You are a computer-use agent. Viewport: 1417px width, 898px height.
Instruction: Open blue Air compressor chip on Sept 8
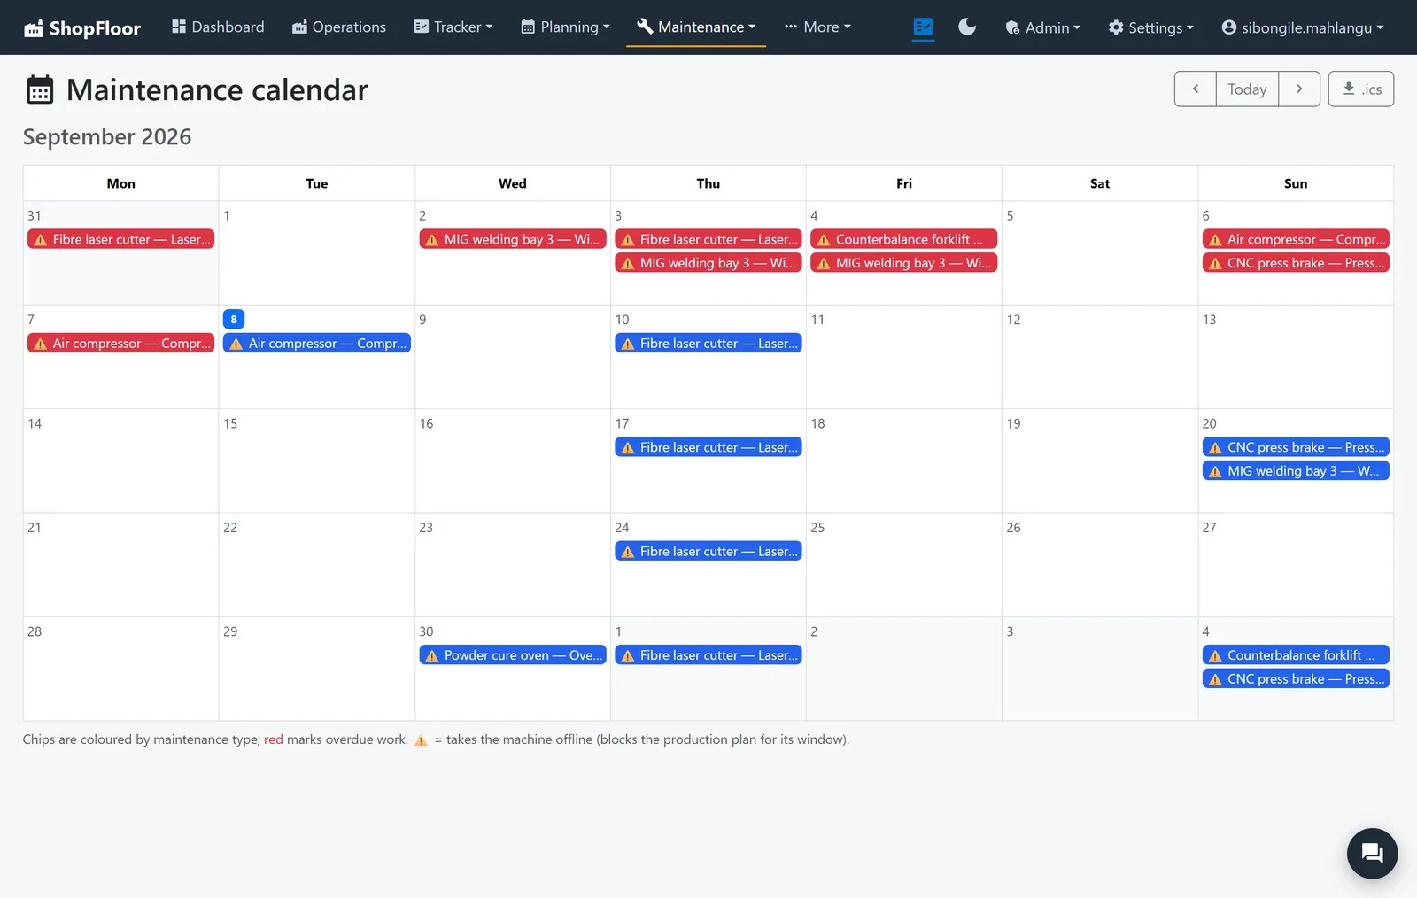coord(317,344)
